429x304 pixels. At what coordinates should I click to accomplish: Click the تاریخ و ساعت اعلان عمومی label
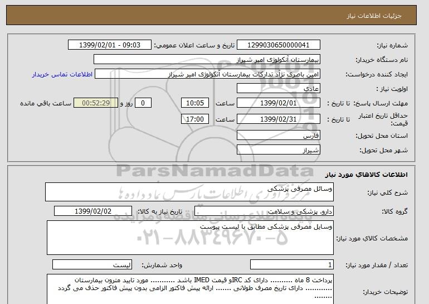[194, 45]
